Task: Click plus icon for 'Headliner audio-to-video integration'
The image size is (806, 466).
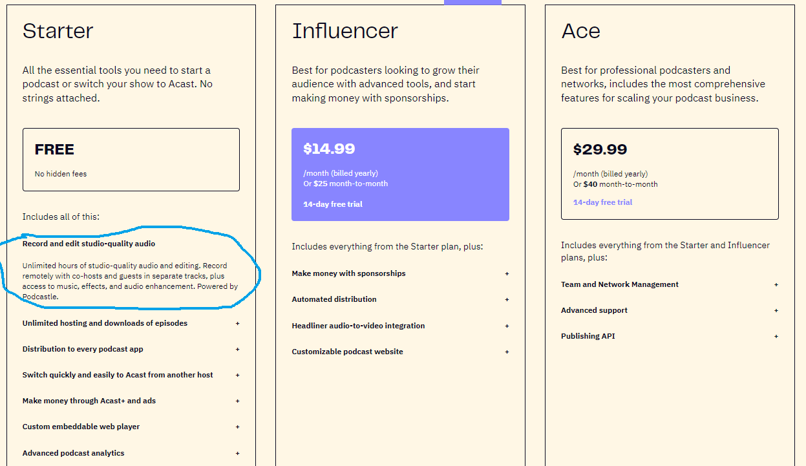Action: (507, 326)
